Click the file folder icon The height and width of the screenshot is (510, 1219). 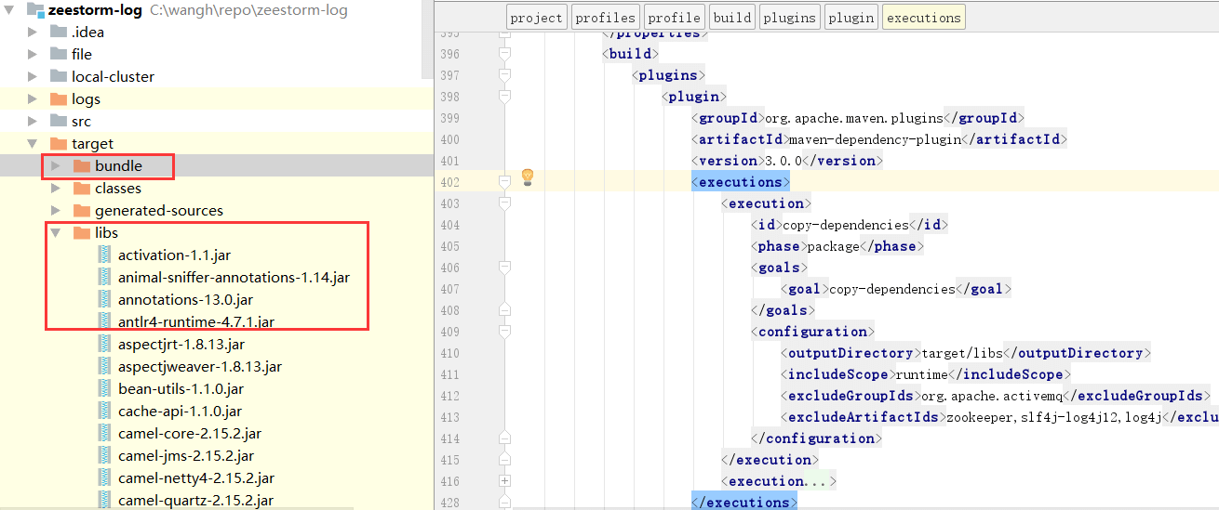point(59,54)
